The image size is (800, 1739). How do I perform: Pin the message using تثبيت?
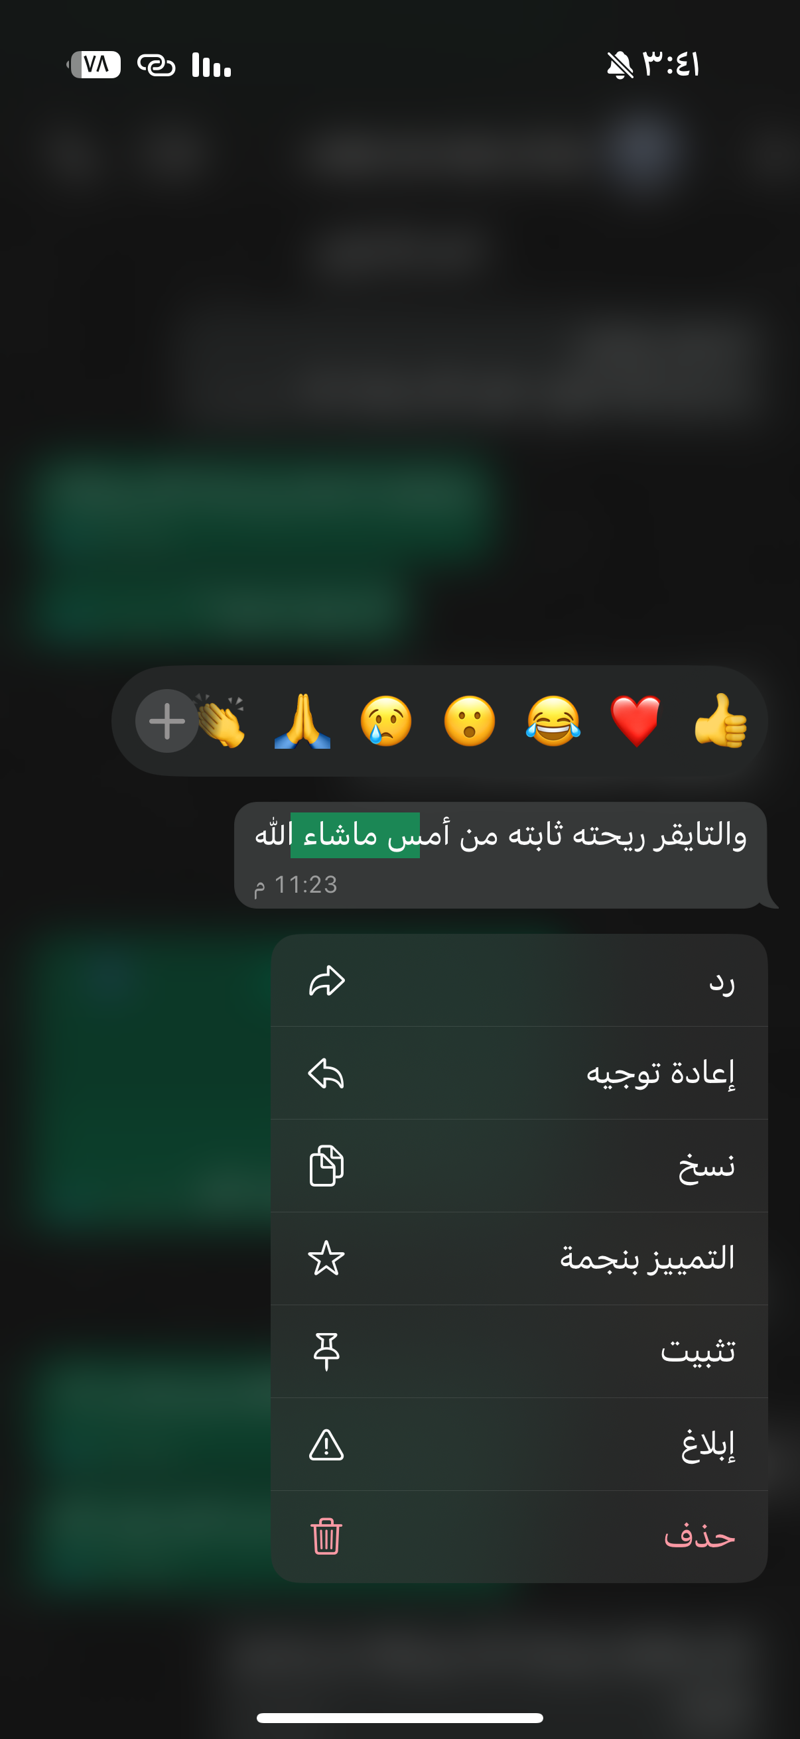[x=519, y=1352]
